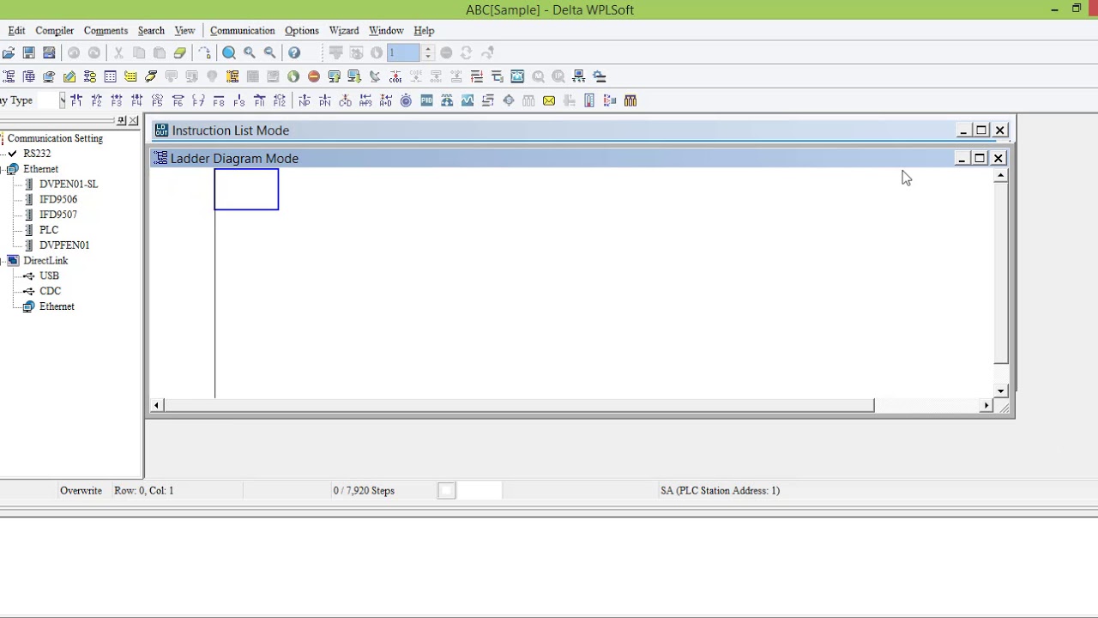
Task: Open the Edit menu
Action: [16, 30]
